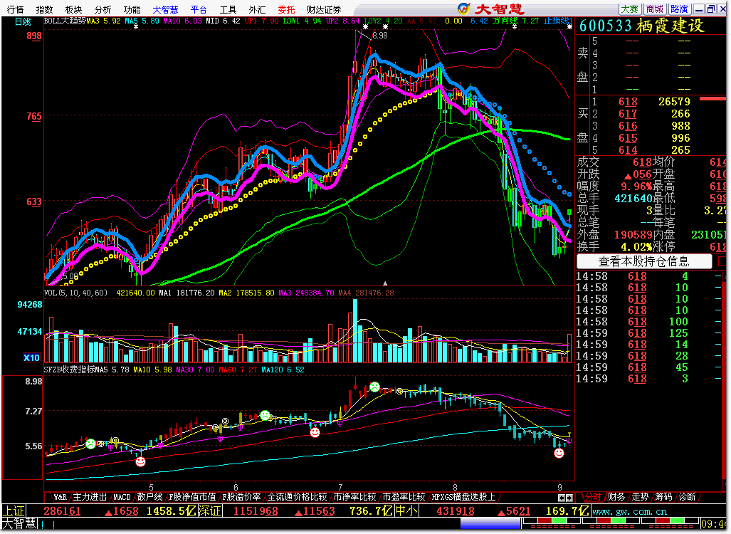Screen dimensions: 731x534
Task: Select the 全流通价格比较 tab
Action: (x=297, y=497)
